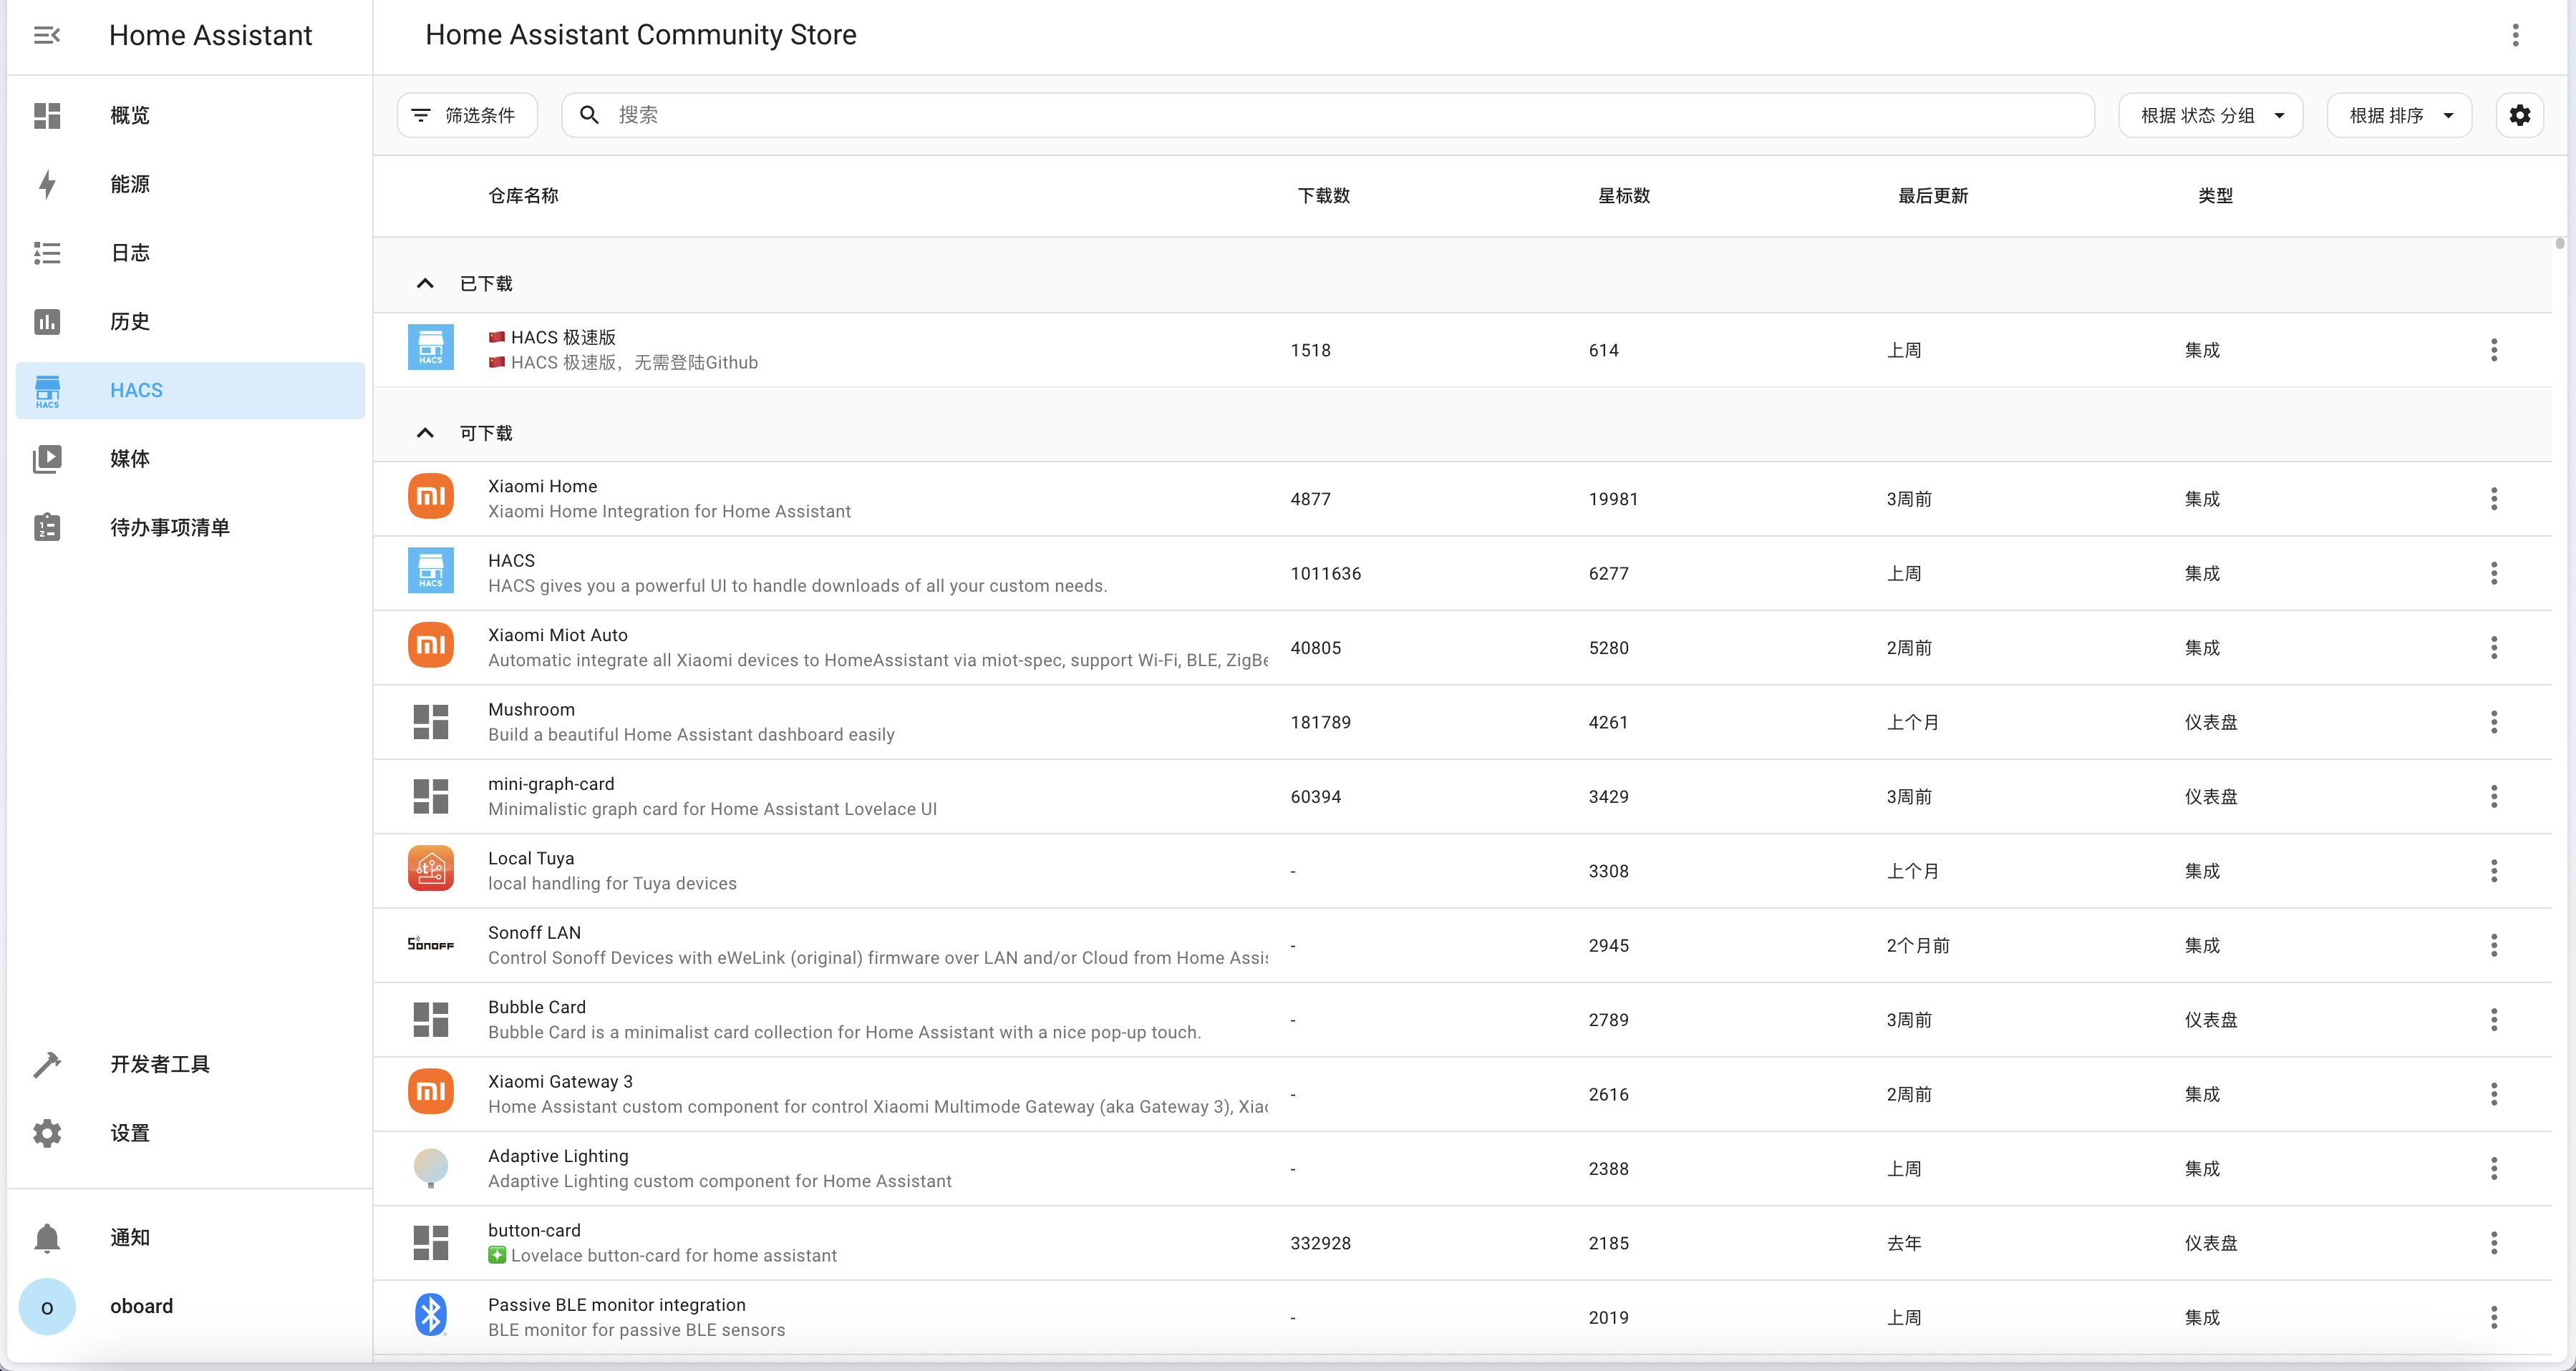Select HACS in the sidebar
The height and width of the screenshot is (1371, 2576).
click(x=190, y=391)
